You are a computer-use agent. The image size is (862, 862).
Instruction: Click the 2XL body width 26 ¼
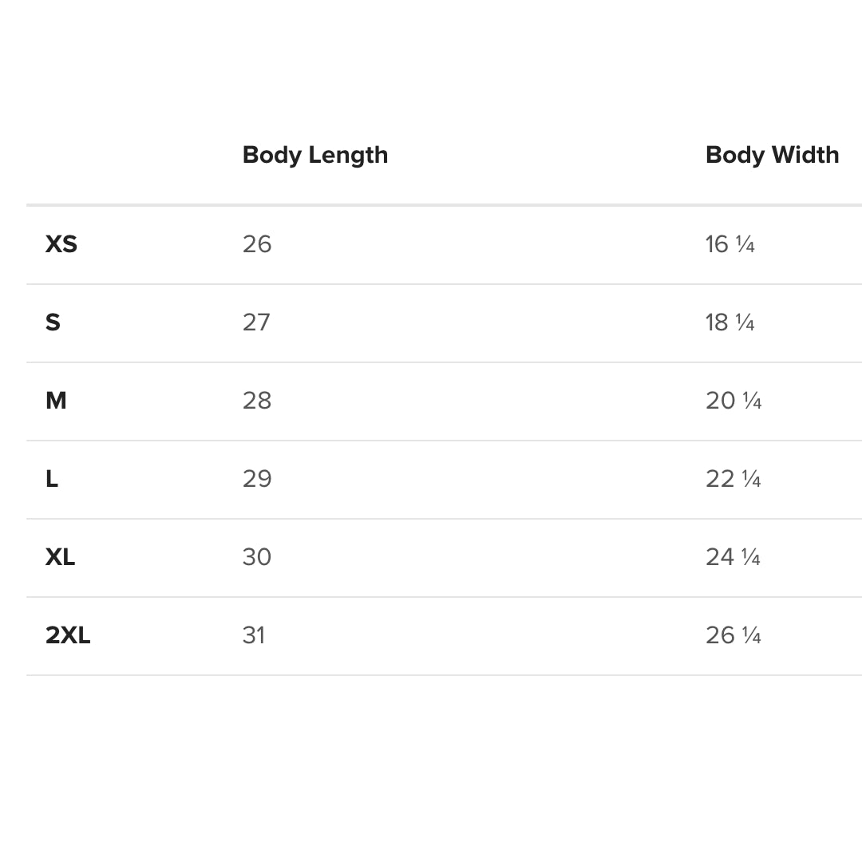pyautogui.click(x=733, y=635)
